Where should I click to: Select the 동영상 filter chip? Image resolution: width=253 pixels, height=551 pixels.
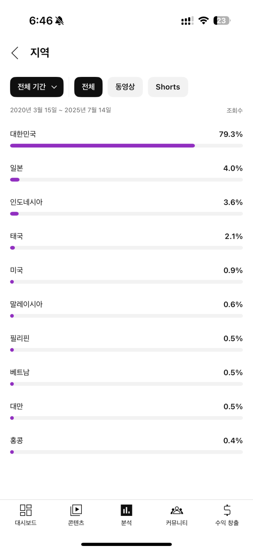tap(125, 87)
